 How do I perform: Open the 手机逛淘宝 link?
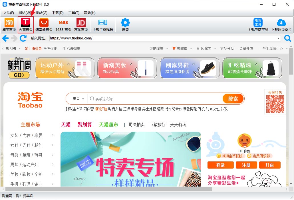click(71, 49)
